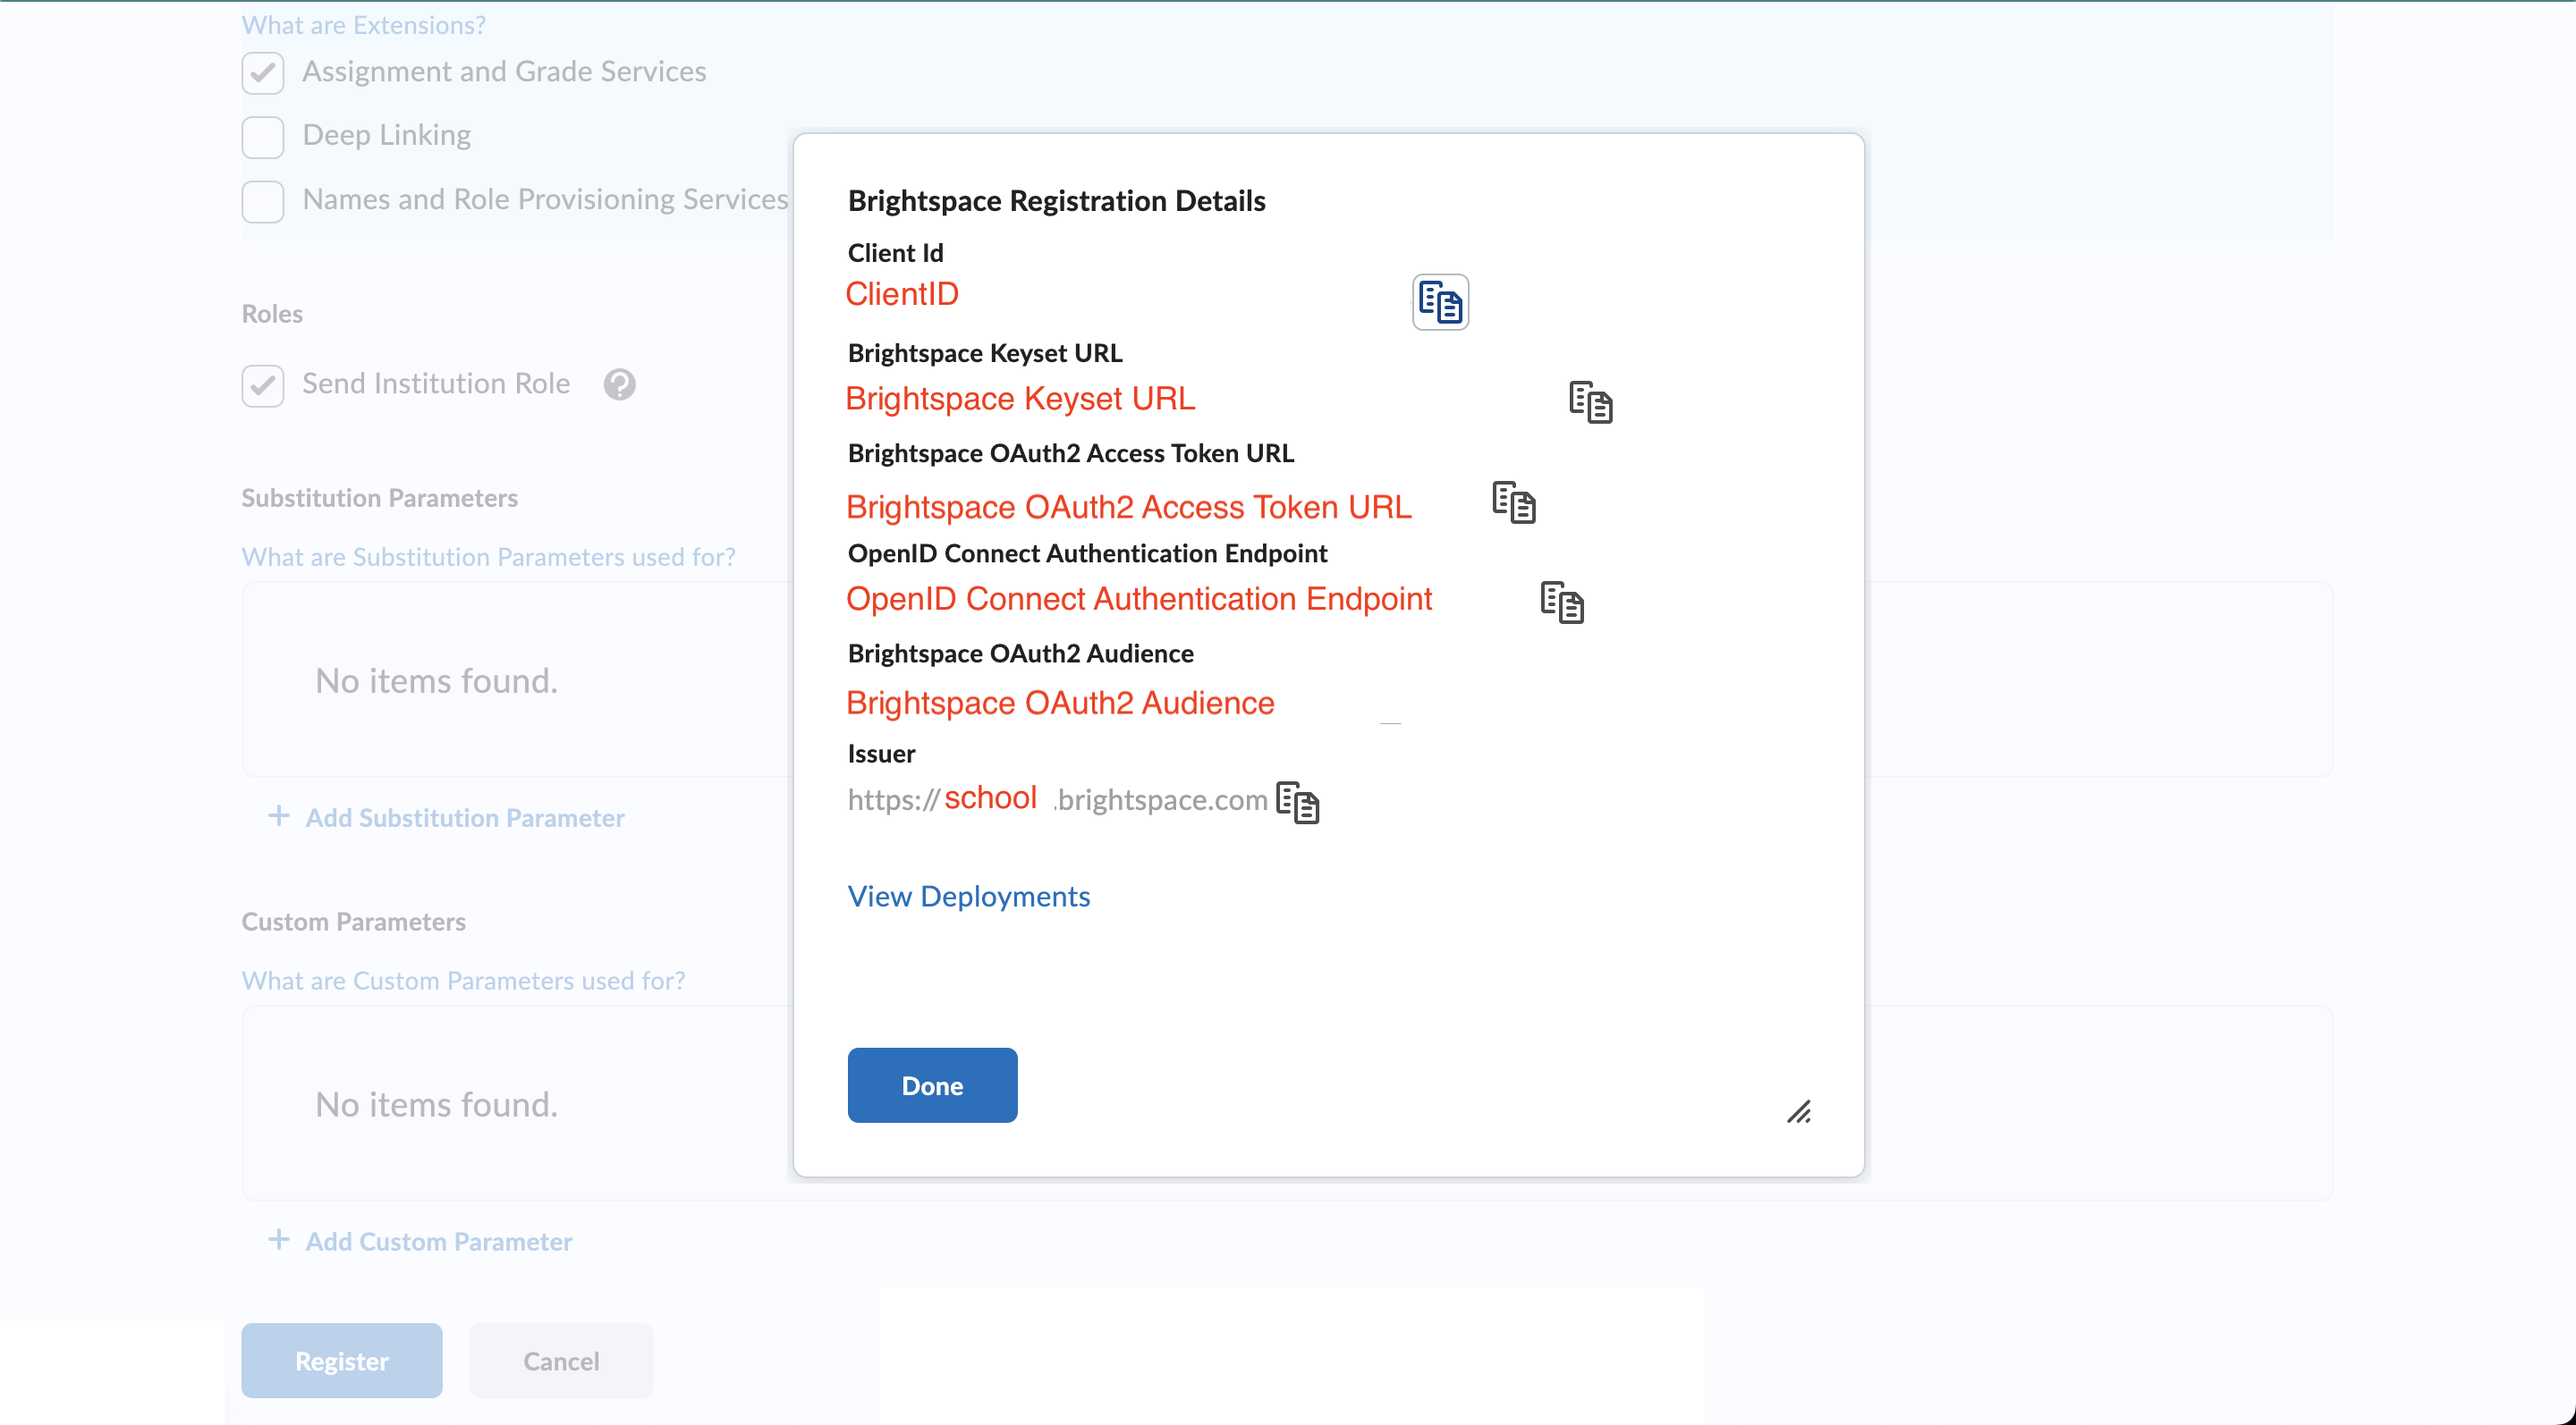Viewport: 2576px width, 1425px height.
Task: Copy the OpenID Connect Authentication Endpoint
Action: (1561, 602)
